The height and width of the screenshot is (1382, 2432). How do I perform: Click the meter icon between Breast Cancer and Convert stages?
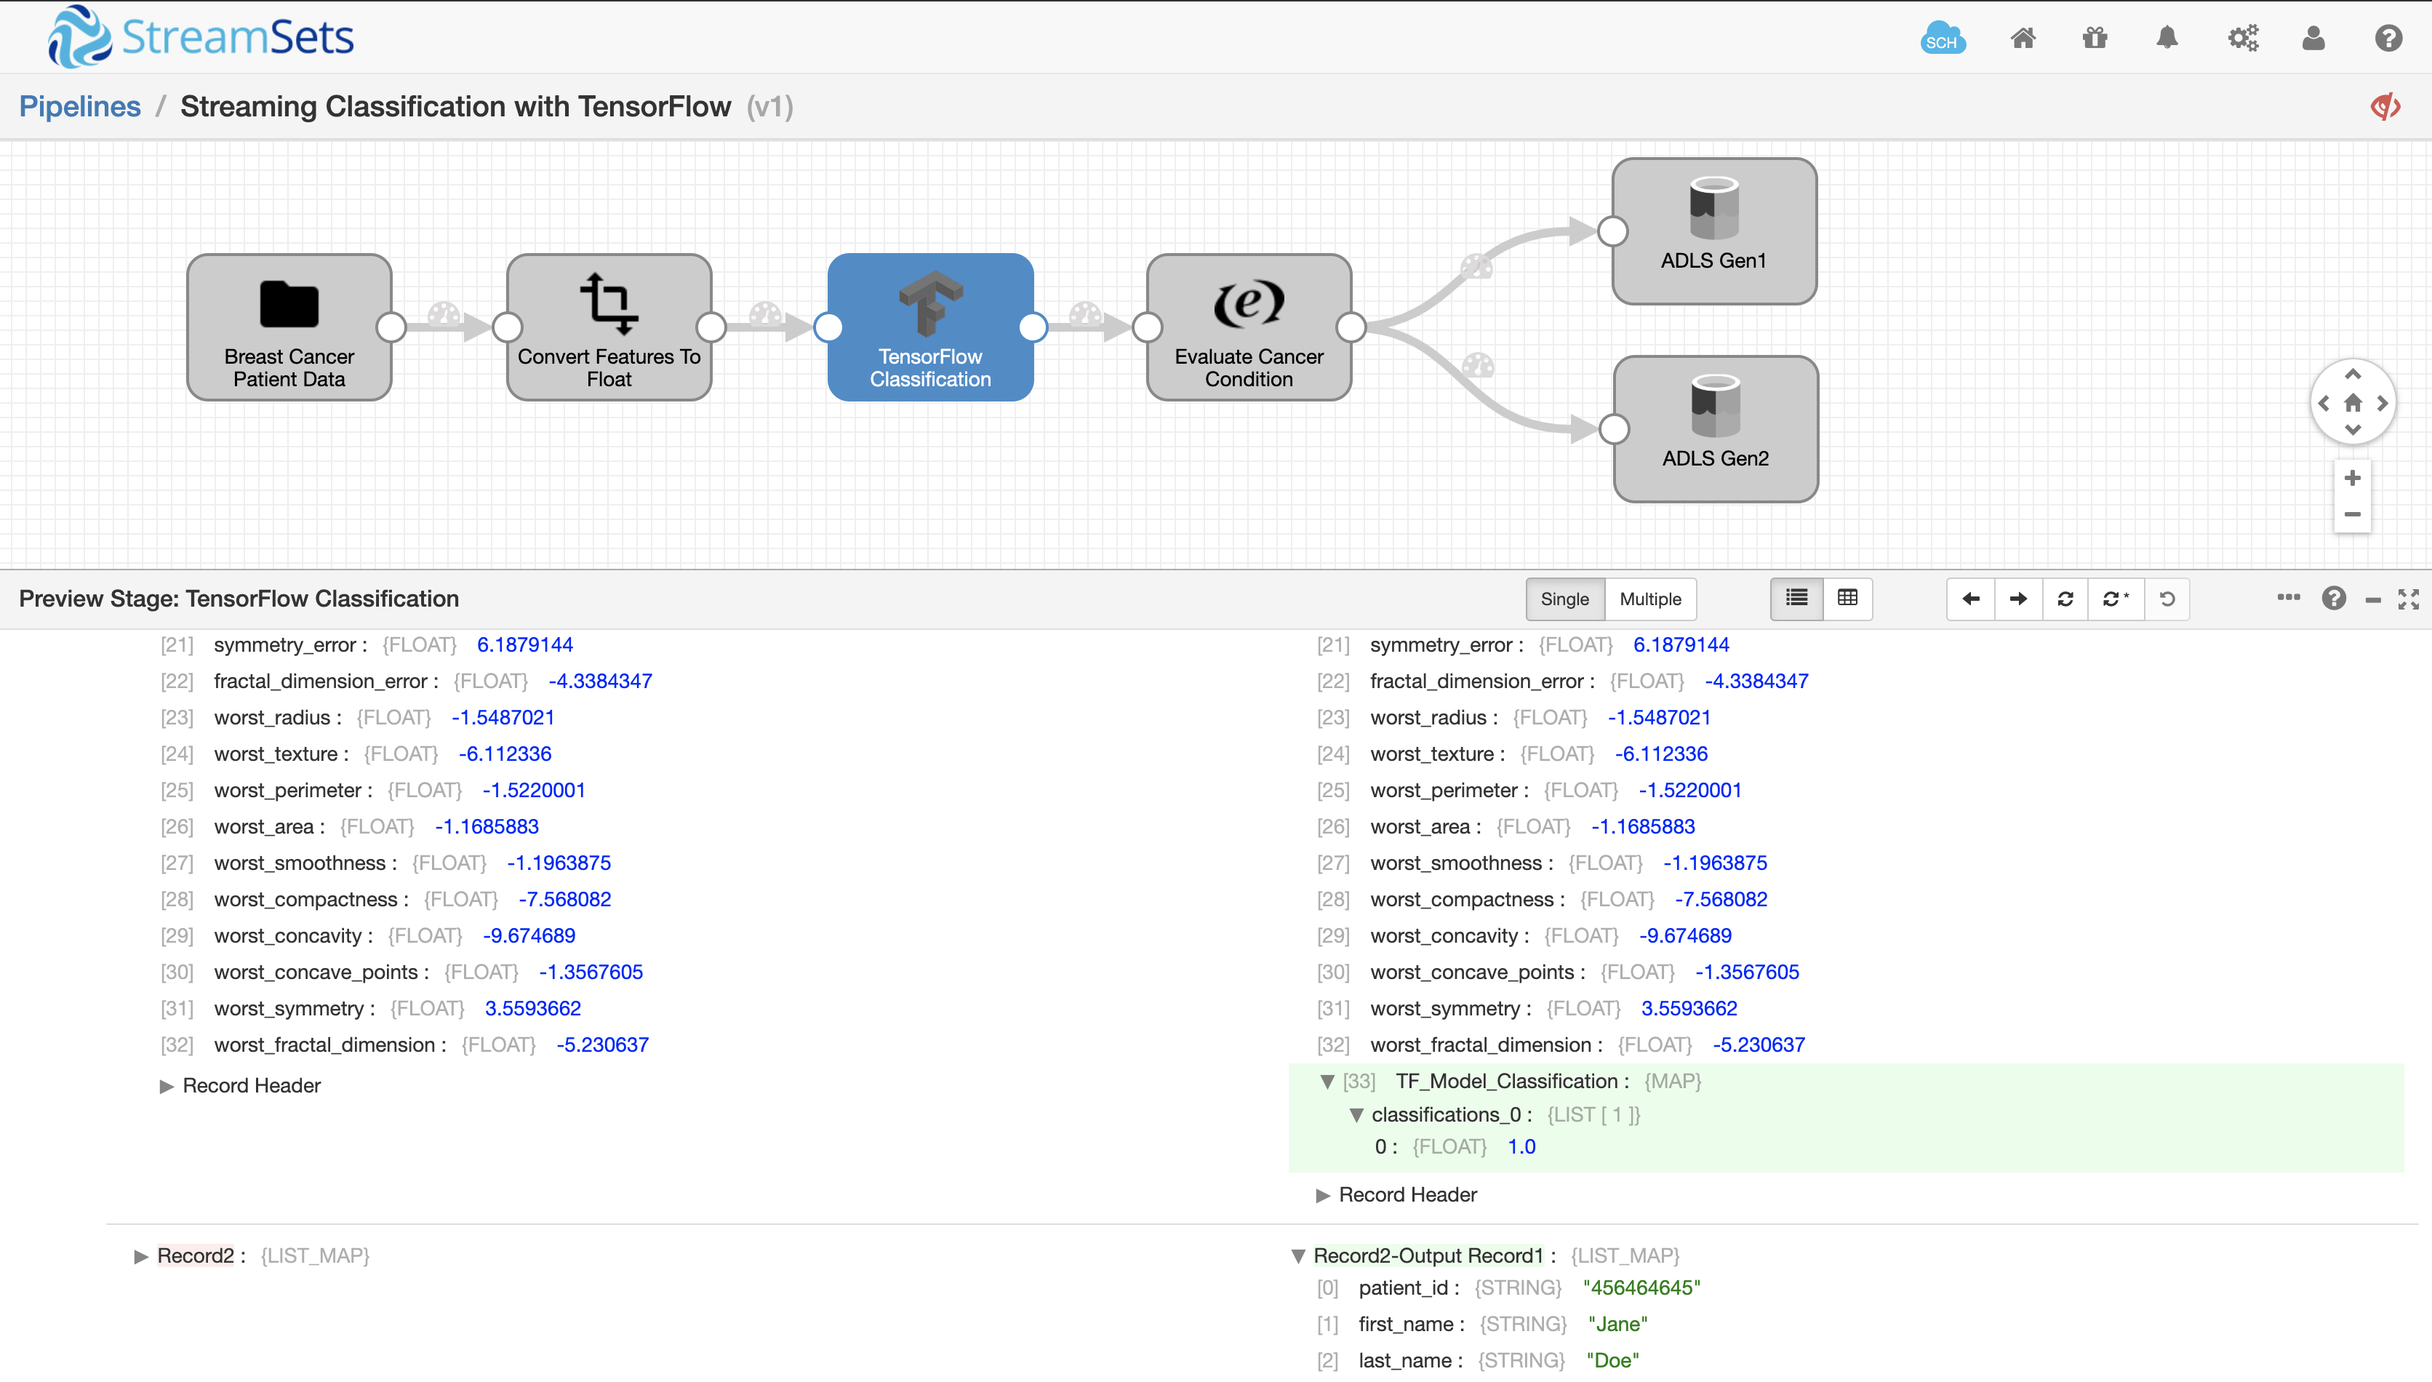444,314
